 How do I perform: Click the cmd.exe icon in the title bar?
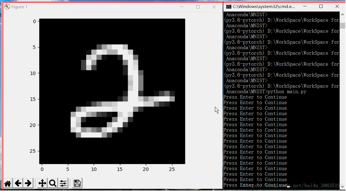click(x=228, y=6)
